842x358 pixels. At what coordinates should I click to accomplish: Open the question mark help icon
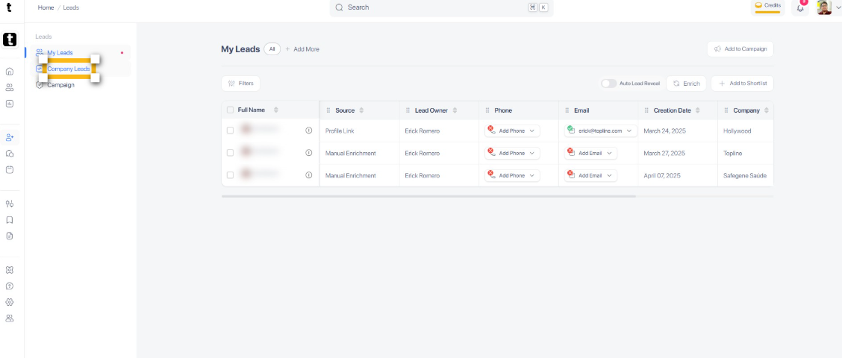(x=9, y=286)
